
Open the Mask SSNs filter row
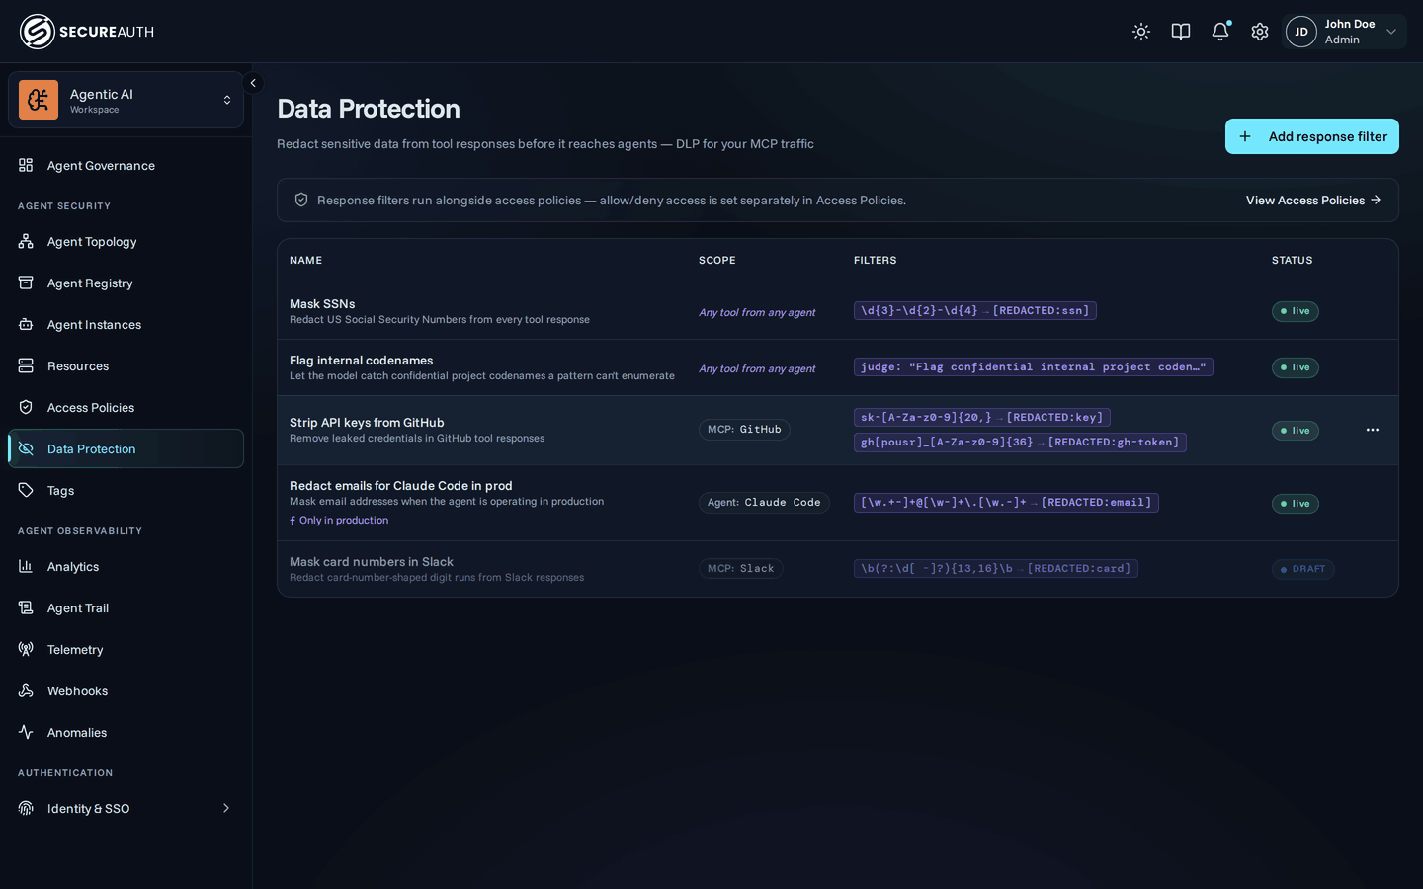click(x=838, y=311)
